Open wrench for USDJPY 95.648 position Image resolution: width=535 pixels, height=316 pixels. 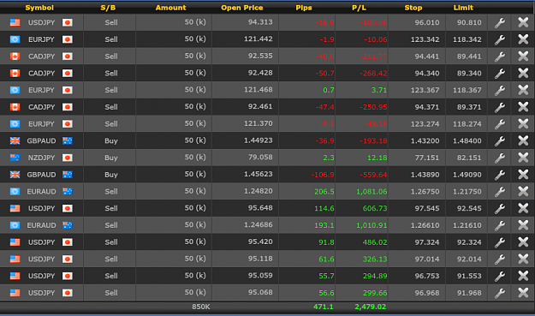point(500,208)
